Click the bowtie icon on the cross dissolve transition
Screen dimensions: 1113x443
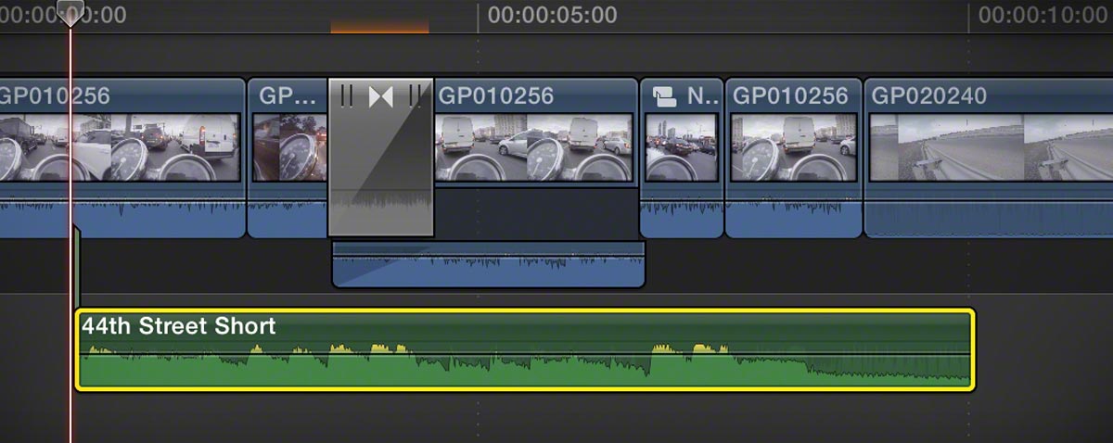381,96
